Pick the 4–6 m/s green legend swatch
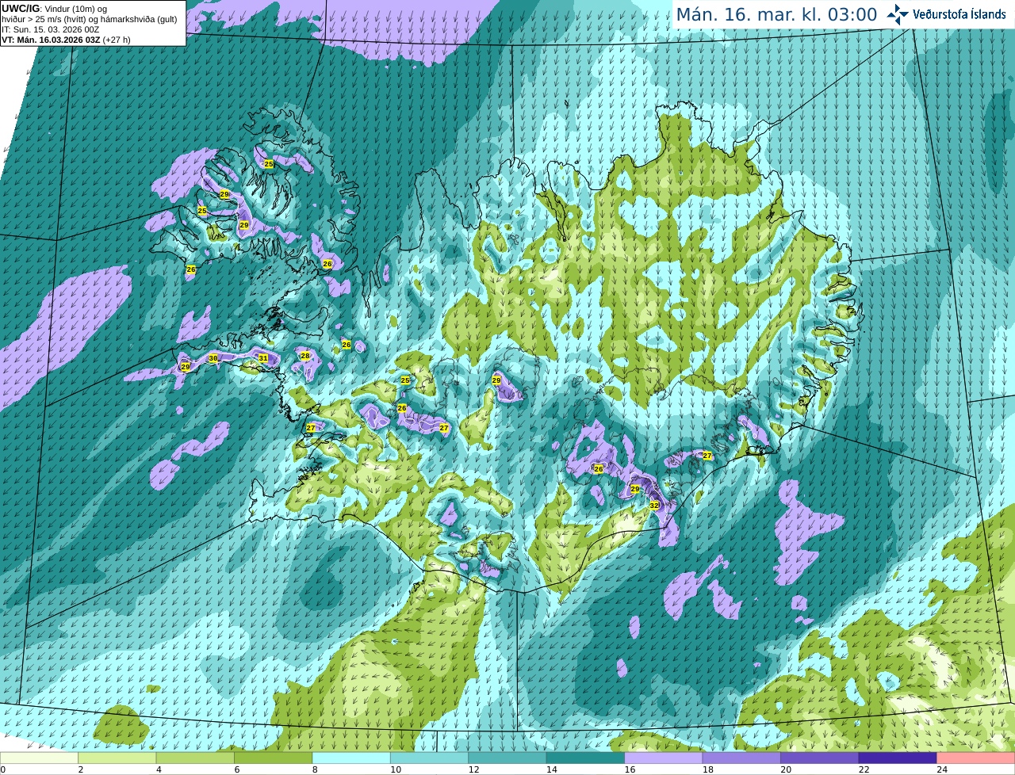 tap(195, 758)
